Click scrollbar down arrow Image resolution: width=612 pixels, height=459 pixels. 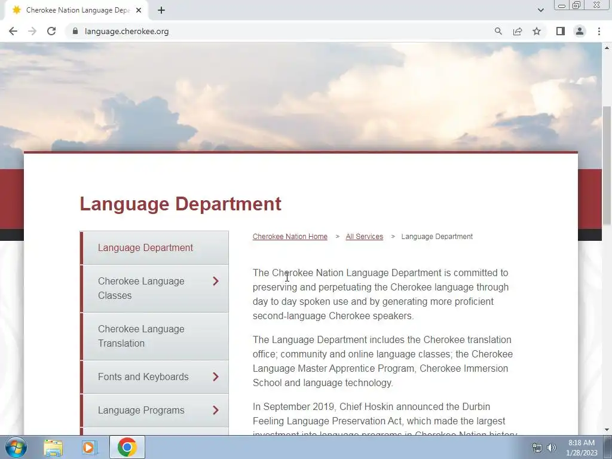pyautogui.click(x=607, y=430)
